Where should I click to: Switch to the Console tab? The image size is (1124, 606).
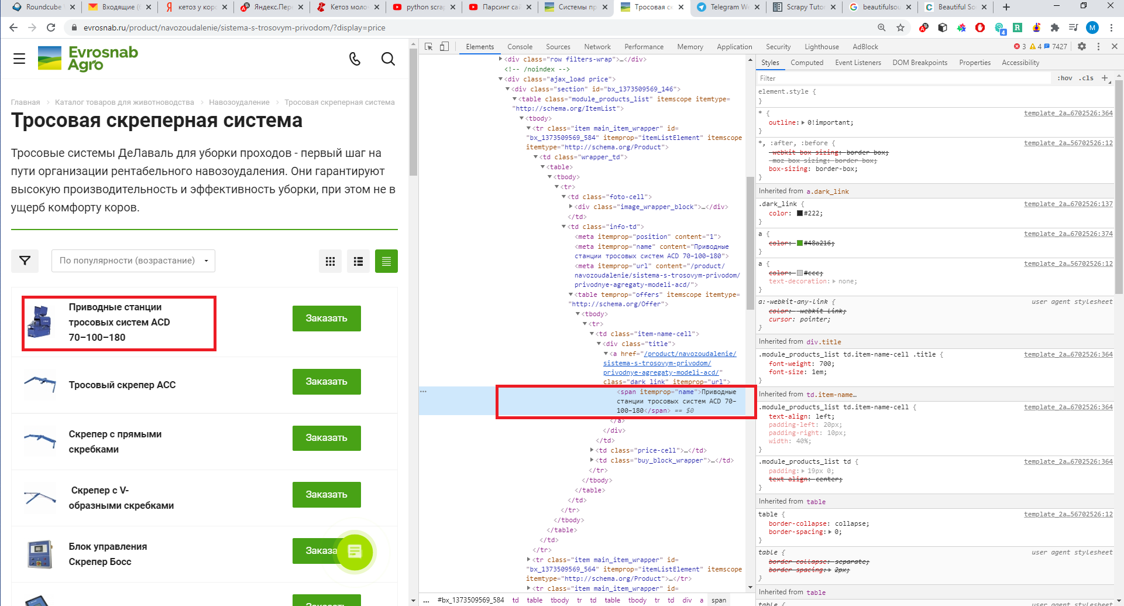click(520, 47)
